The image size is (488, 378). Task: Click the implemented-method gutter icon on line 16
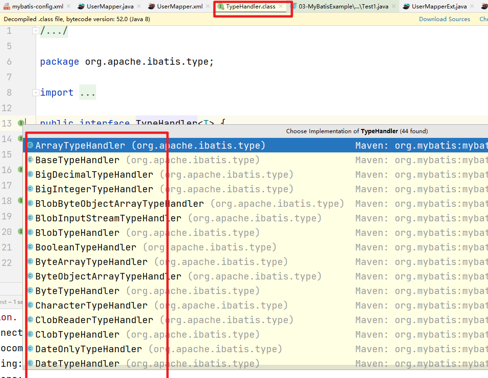pos(21,170)
